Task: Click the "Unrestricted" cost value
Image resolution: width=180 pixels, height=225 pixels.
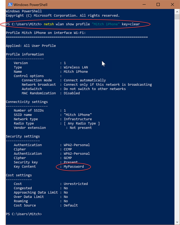Action: point(76,184)
